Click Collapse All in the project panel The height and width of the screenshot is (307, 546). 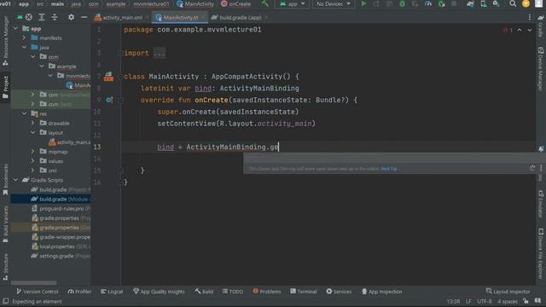point(55,17)
